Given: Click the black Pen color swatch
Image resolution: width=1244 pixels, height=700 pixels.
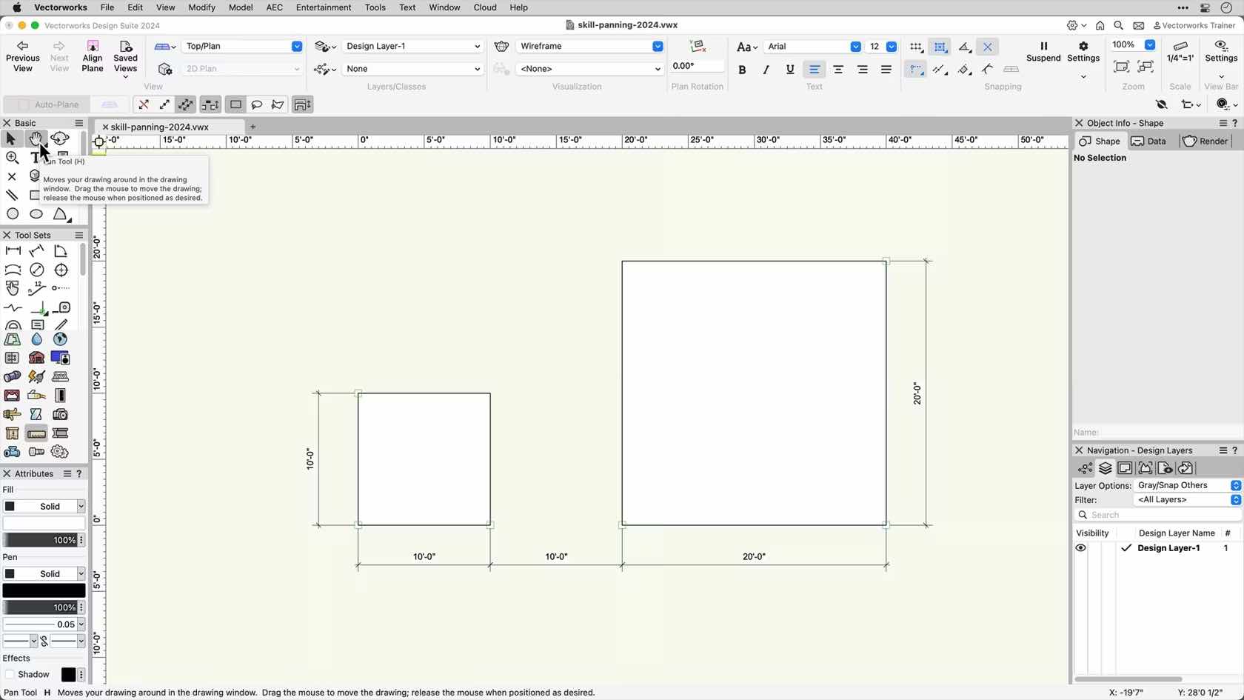Looking at the screenshot, I should click(x=44, y=591).
